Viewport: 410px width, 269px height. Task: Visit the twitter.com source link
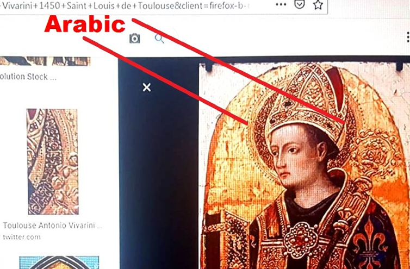coord(22,237)
